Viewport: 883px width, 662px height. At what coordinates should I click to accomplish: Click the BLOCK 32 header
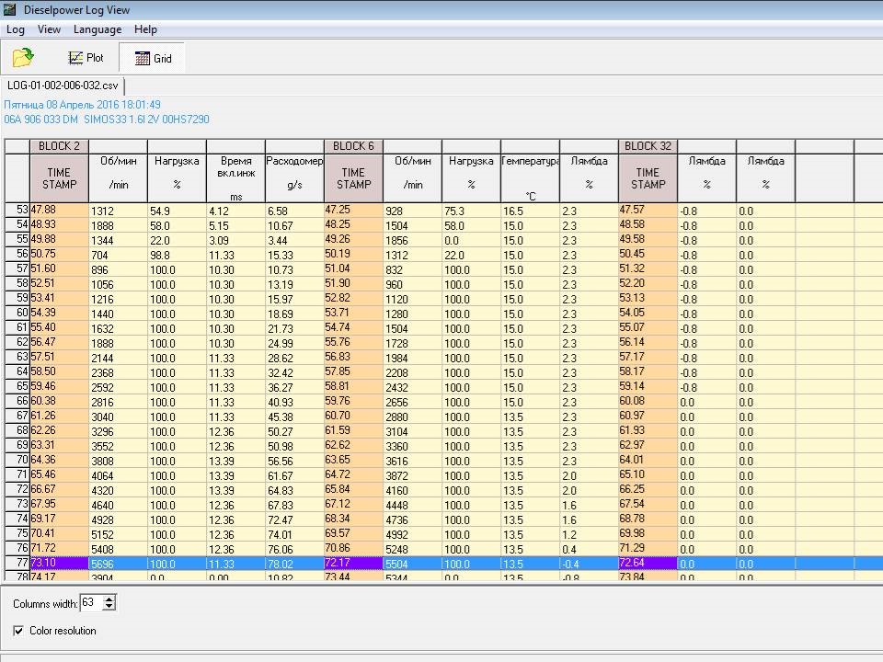pyautogui.click(x=648, y=146)
